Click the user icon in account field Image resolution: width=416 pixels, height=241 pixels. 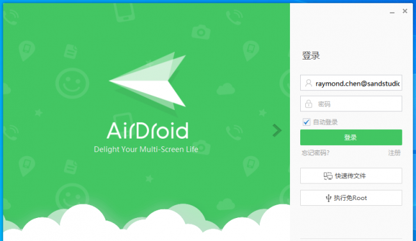tap(308, 83)
